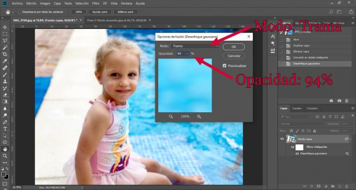The image size is (356, 190).
Task: Select the Type tool
Action: tap(5, 129)
